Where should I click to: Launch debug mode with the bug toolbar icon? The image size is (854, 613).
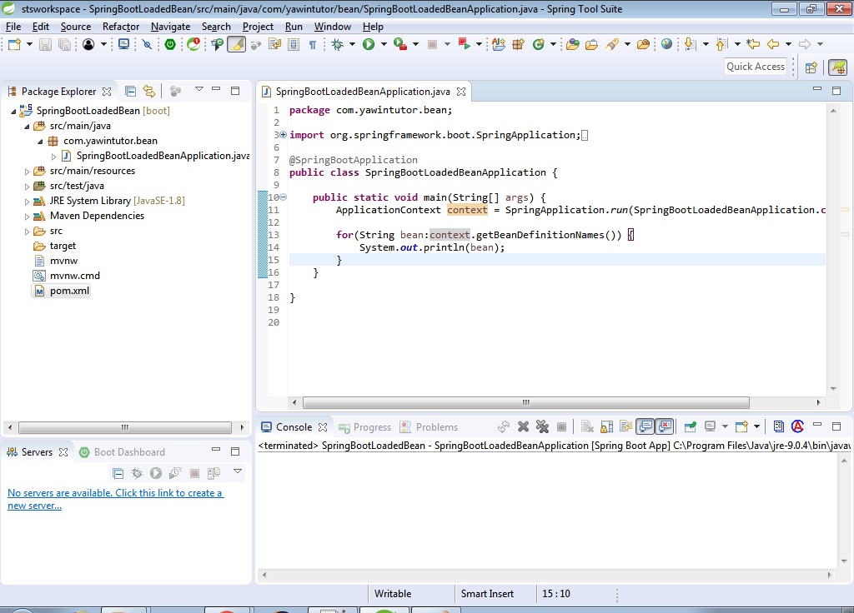click(338, 43)
